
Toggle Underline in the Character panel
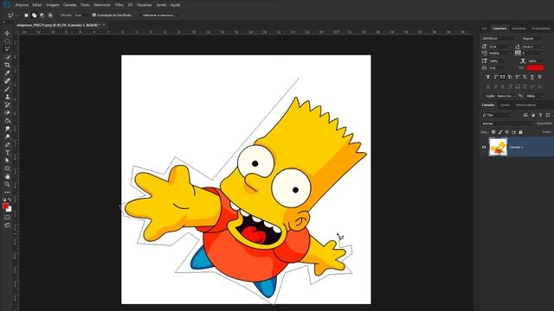(x=532, y=77)
